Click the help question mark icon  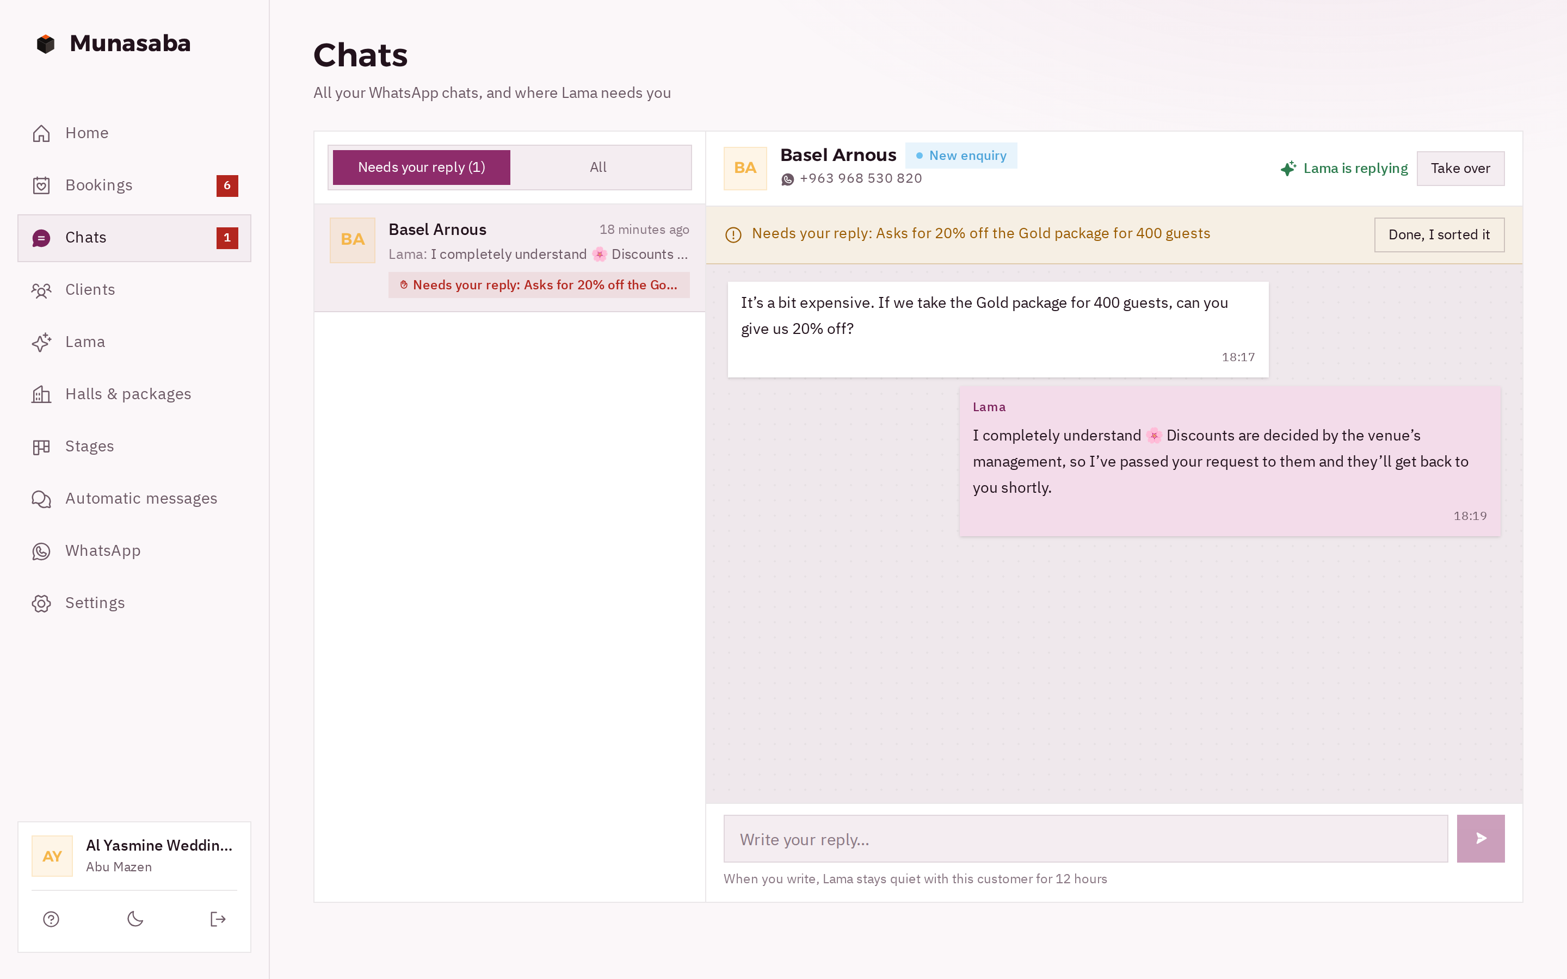[x=51, y=919]
